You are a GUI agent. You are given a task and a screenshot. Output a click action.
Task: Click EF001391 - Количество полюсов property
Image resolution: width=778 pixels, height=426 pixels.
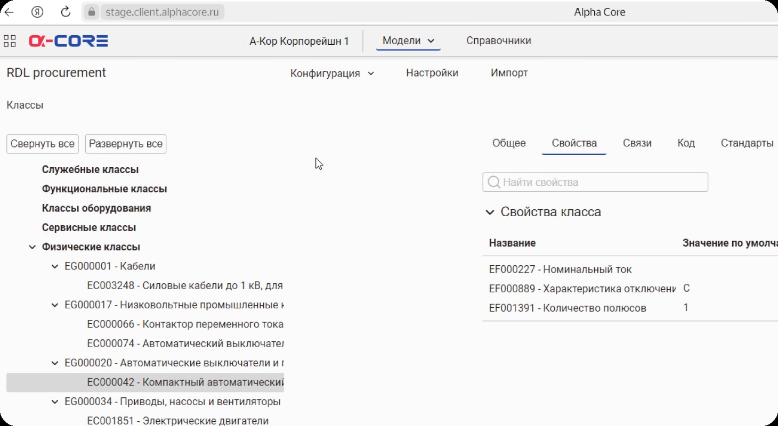[568, 308]
